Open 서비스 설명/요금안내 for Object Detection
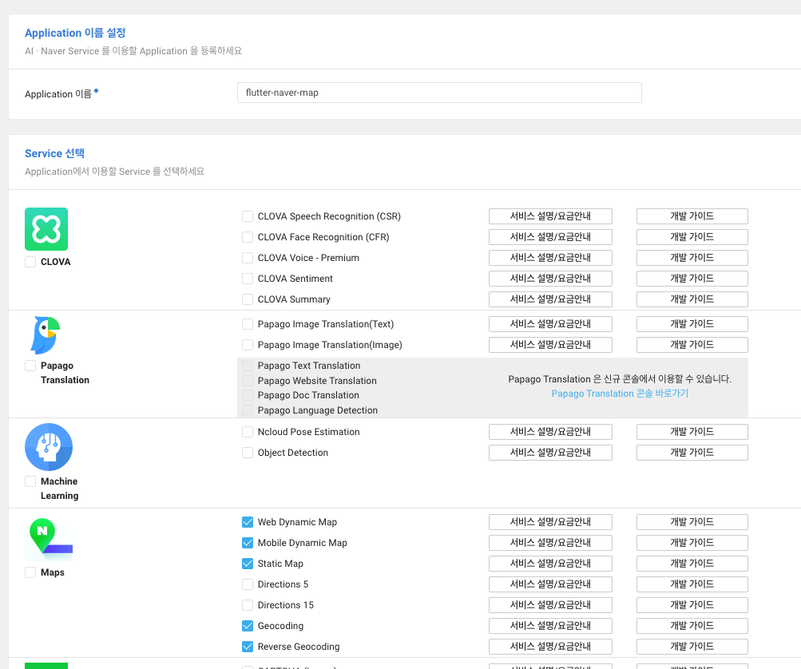 (550, 453)
